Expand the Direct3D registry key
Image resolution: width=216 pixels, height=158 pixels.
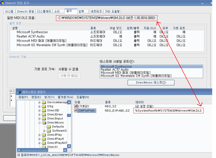click(x=40, y=111)
